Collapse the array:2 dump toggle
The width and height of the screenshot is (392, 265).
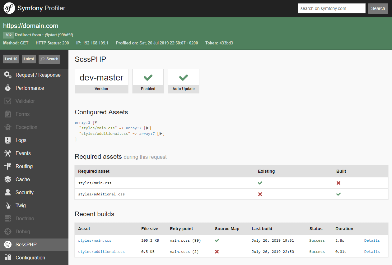(x=96, y=122)
